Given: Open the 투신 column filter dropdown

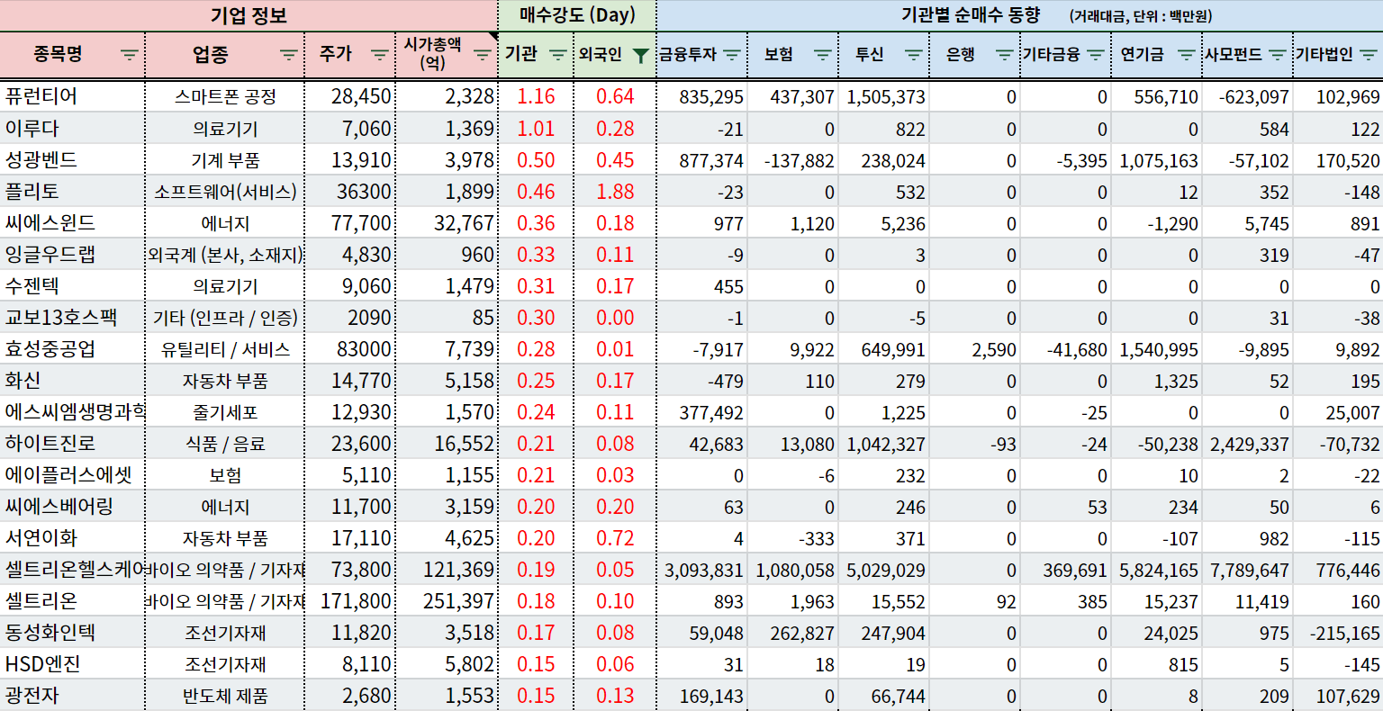Looking at the screenshot, I should 914,55.
